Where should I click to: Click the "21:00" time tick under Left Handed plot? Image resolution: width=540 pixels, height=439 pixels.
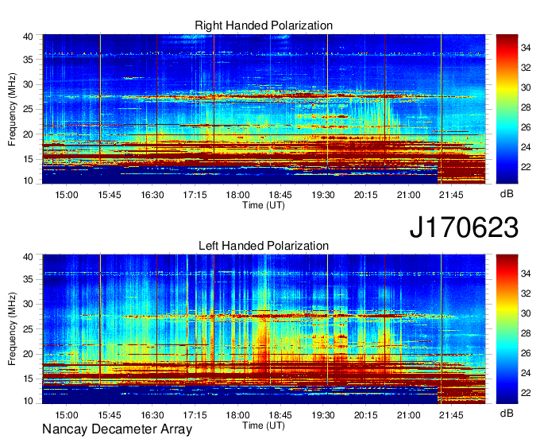(x=409, y=415)
